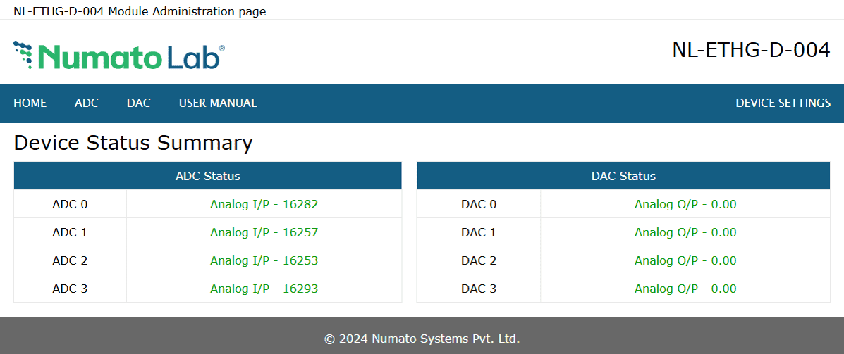The image size is (844, 354).
Task: Select the DAC 0 row label
Action: click(479, 204)
